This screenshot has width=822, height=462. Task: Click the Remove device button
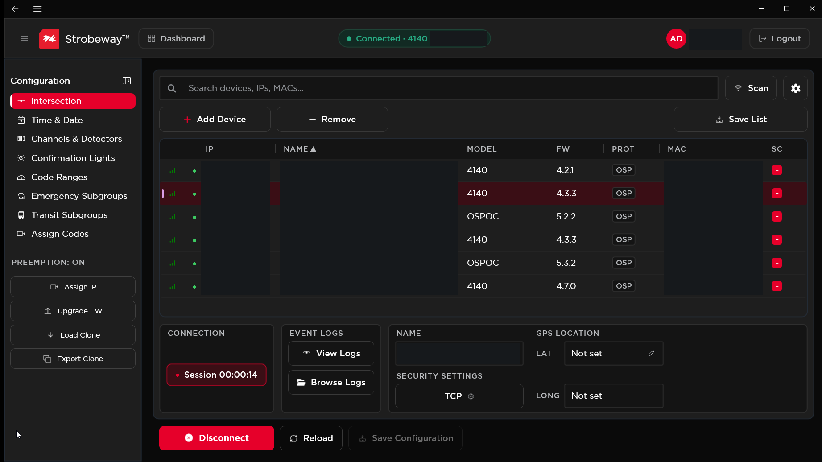pyautogui.click(x=332, y=119)
